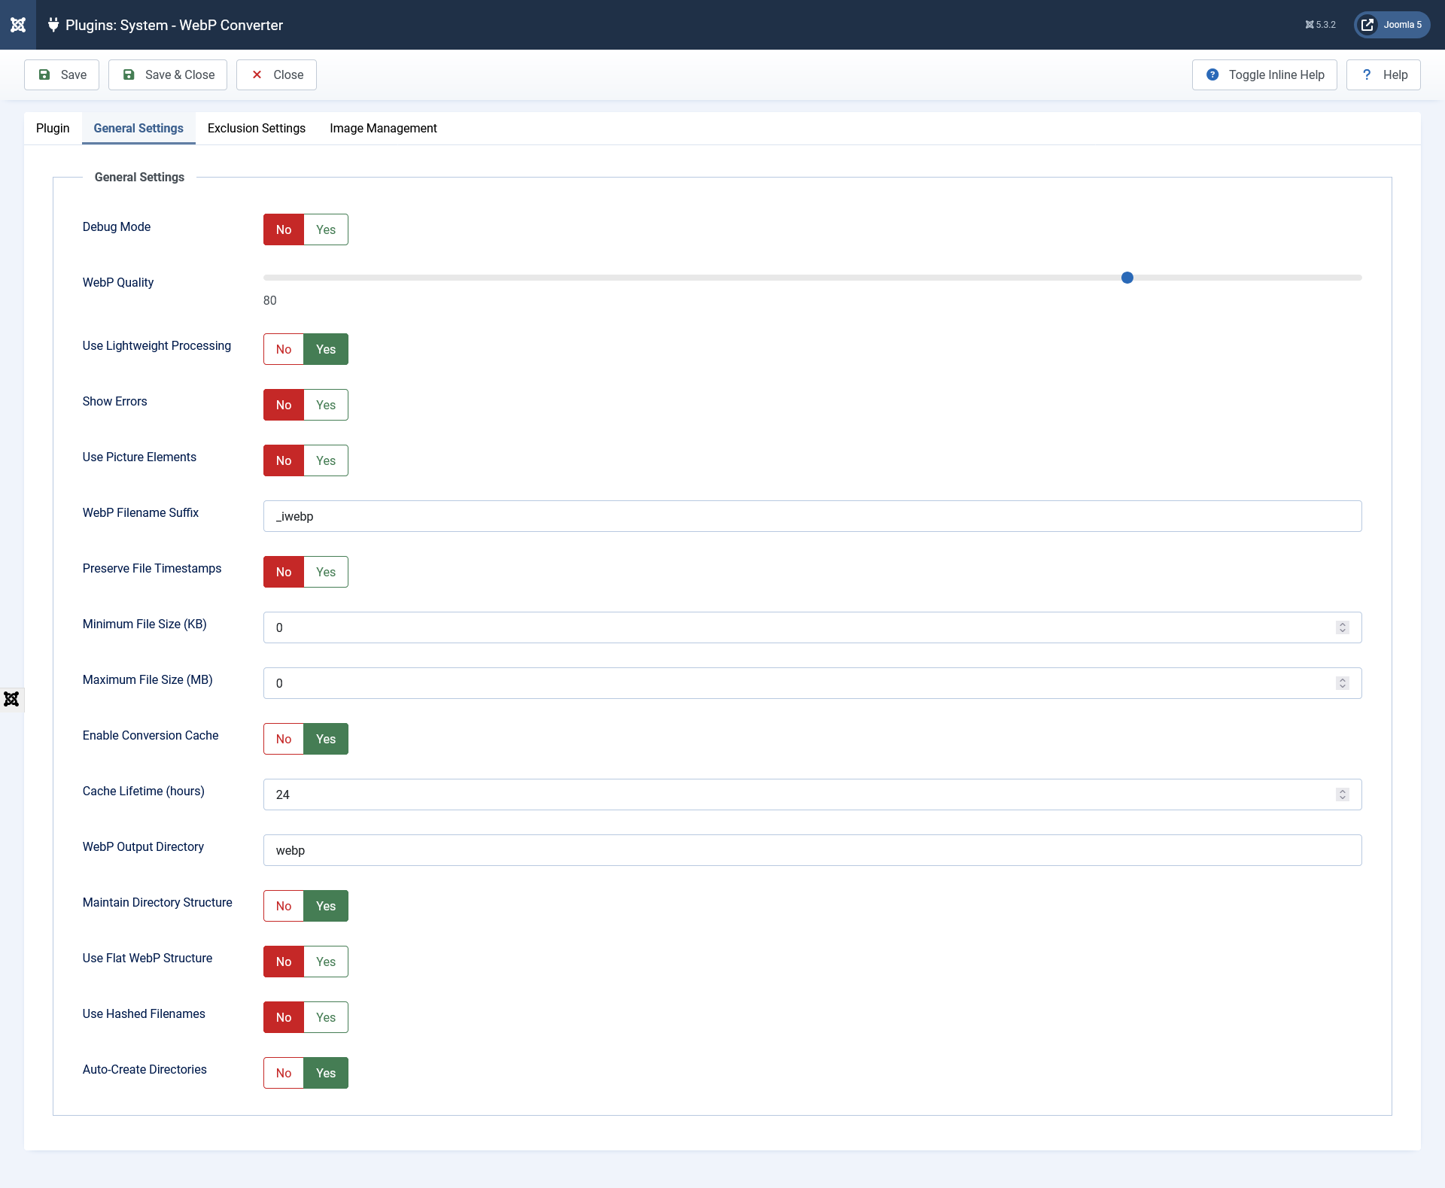Disable Use Lightweight Processing with No

(284, 349)
